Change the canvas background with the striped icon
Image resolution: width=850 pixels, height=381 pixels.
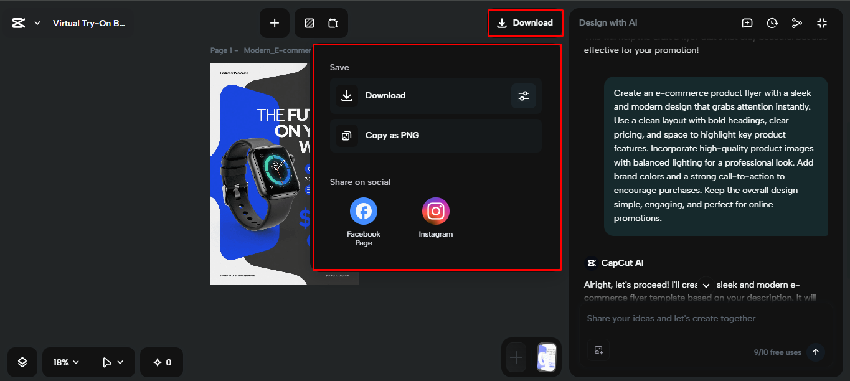pos(309,22)
